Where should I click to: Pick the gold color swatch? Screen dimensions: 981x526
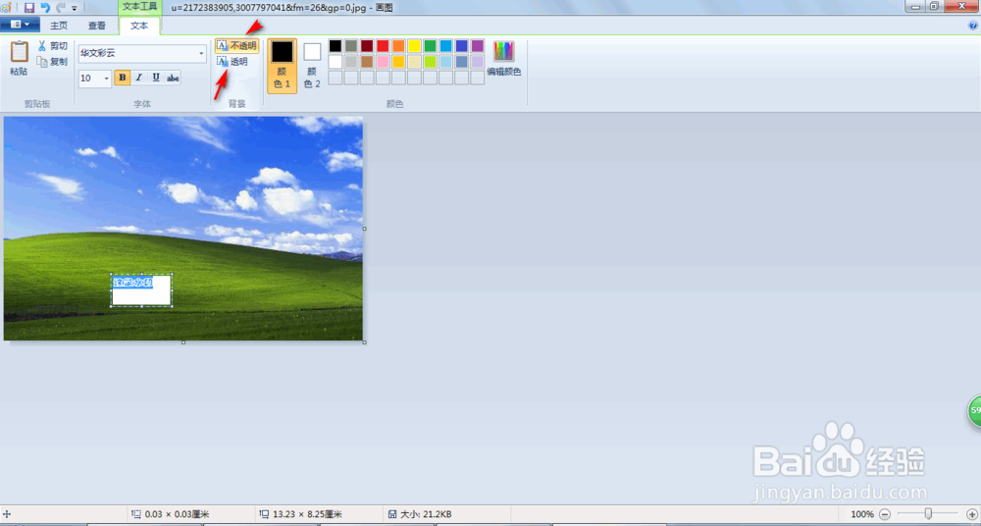pos(398,62)
